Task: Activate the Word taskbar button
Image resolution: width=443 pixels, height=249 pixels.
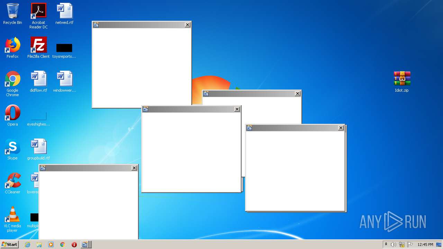Action: click(85, 245)
